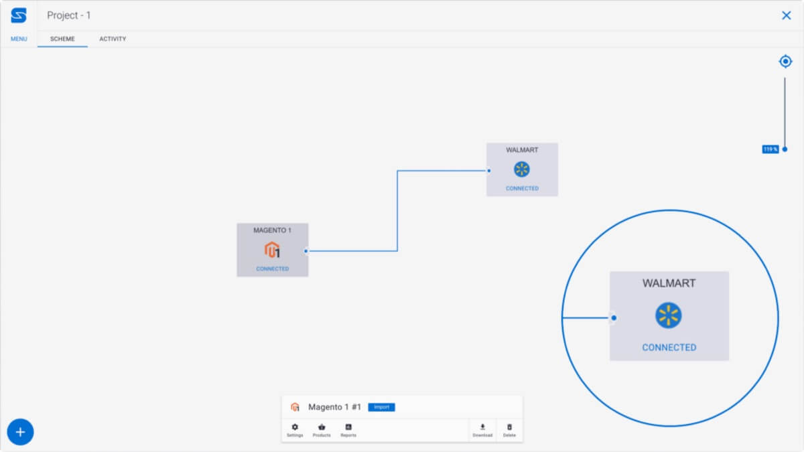The height and width of the screenshot is (452, 804).
Task: Switch to the SCHEME tab
Action: 62,39
